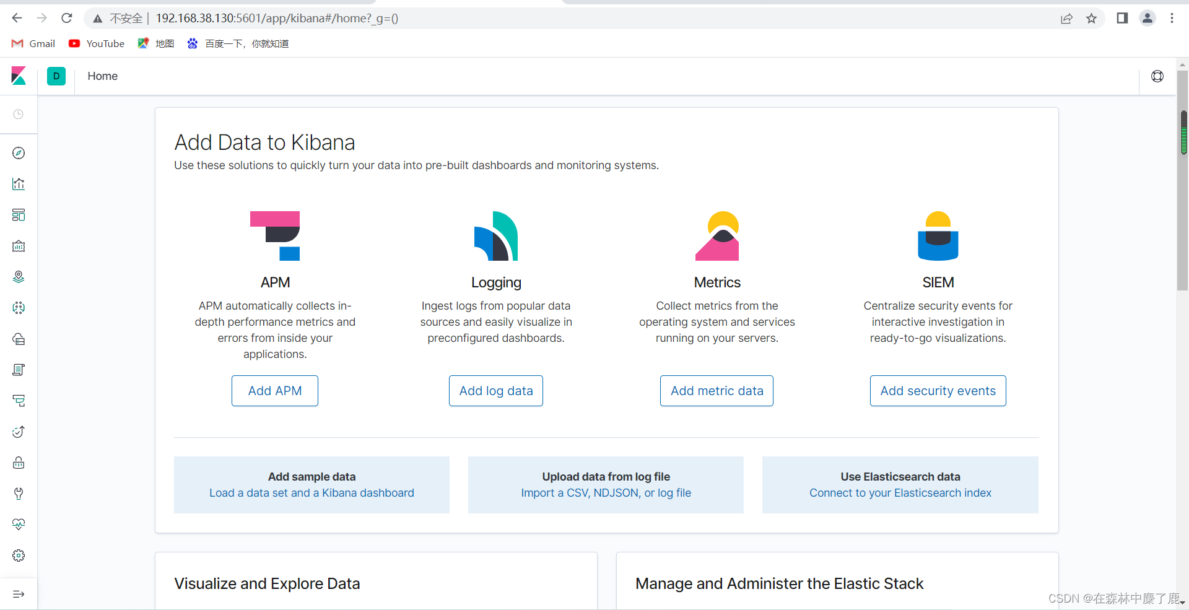Viewport: 1189px width, 610px height.
Task: Click the Logging solution logo
Action: click(x=496, y=236)
